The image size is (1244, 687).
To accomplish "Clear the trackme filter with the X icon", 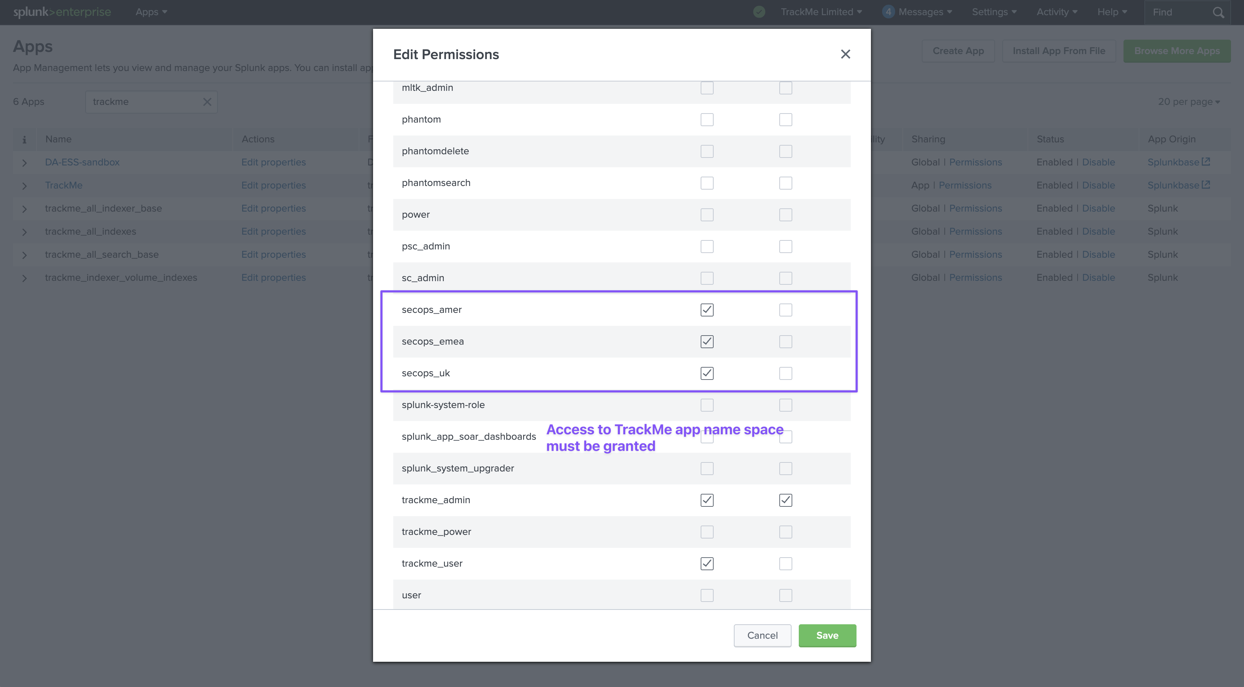I will pyautogui.click(x=207, y=102).
